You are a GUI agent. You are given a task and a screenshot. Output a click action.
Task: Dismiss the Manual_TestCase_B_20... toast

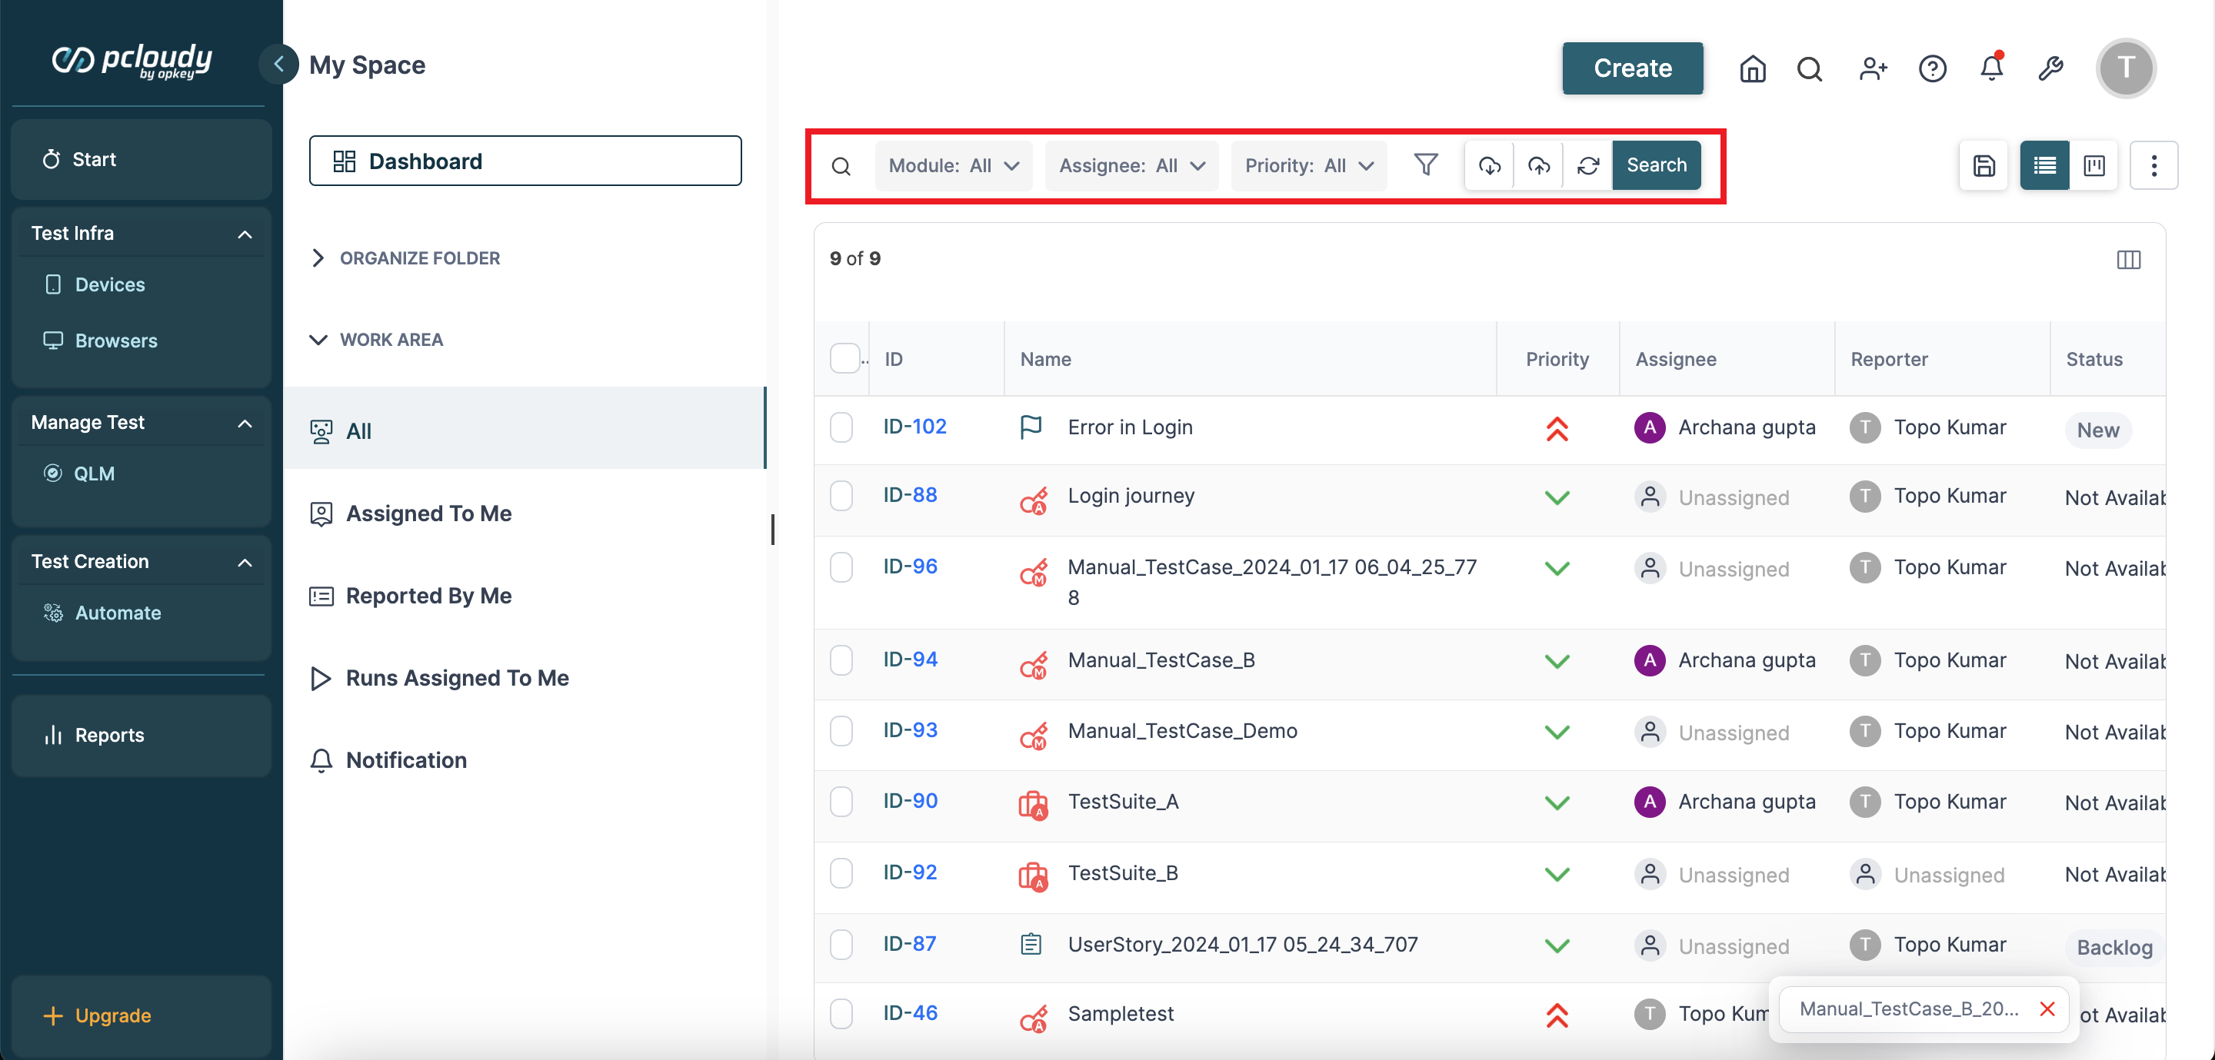[2047, 1009]
